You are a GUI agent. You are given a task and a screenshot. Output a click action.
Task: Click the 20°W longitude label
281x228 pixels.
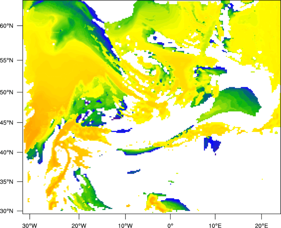[x=79, y=226]
